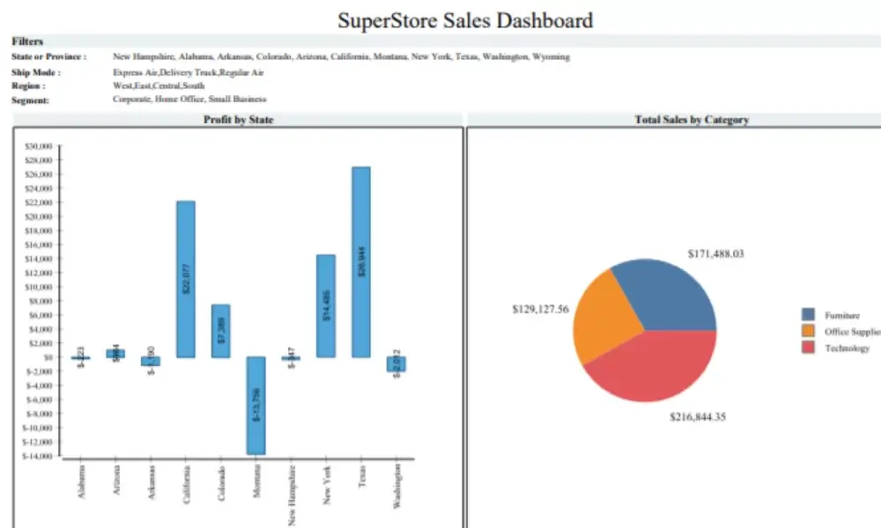Click the Texas profit bar
This screenshot has width=881, height=528.
(x=361, y=262)
